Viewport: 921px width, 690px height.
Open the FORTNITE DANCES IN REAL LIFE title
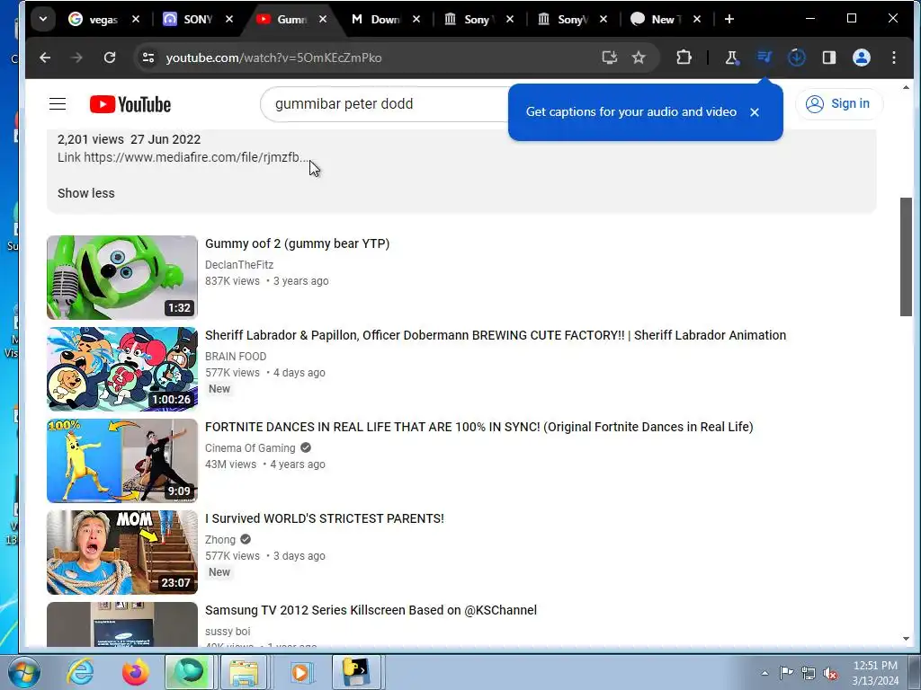pyautogui.click(x=478, y=427)
